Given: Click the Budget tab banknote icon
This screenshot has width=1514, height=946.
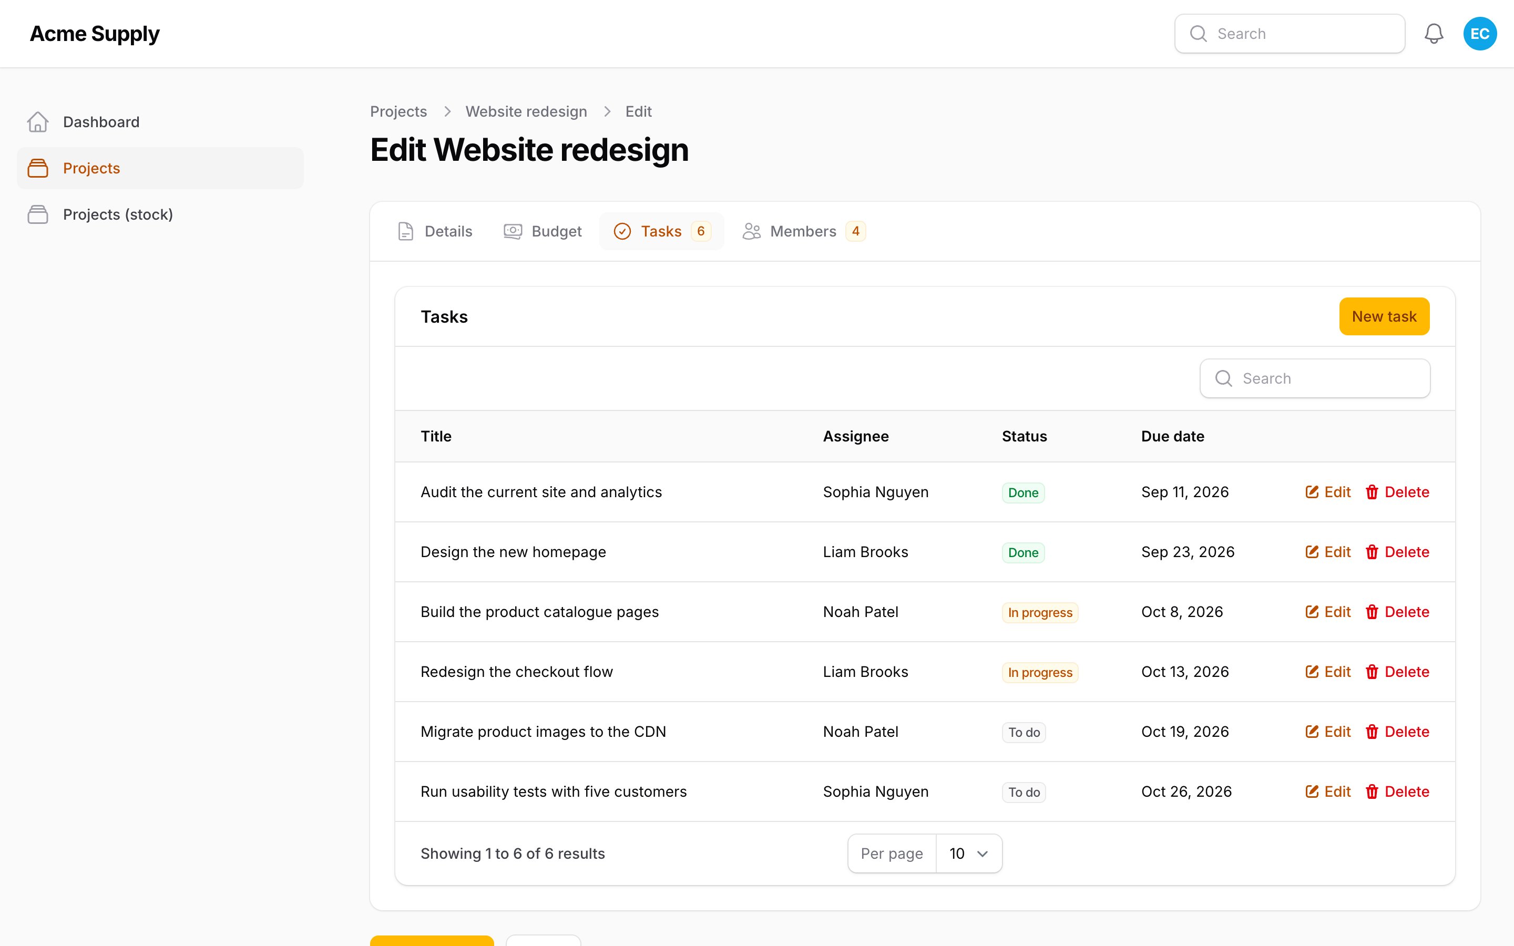Looking at the screenshot, I should [513, 231].
